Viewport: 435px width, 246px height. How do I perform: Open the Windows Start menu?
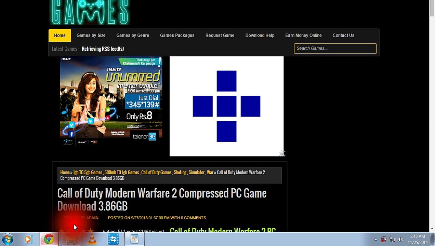8,239
